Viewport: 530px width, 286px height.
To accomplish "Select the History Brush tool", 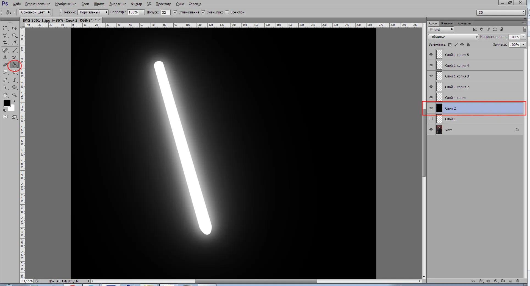I will [x=14, y=58].
